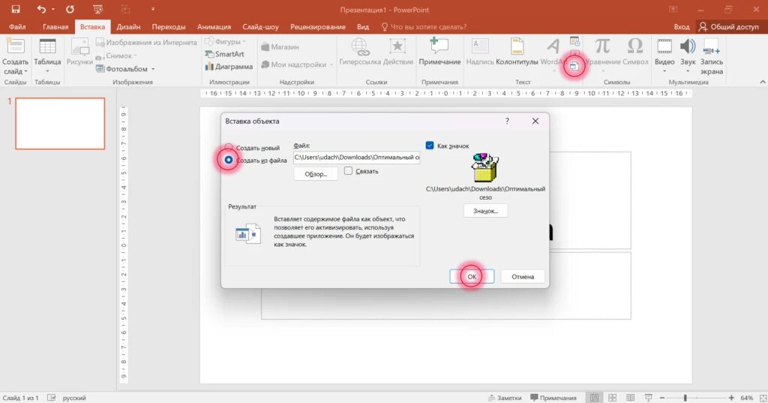Open the File (Файл) tab
The image size is (768, 403).
17,26
